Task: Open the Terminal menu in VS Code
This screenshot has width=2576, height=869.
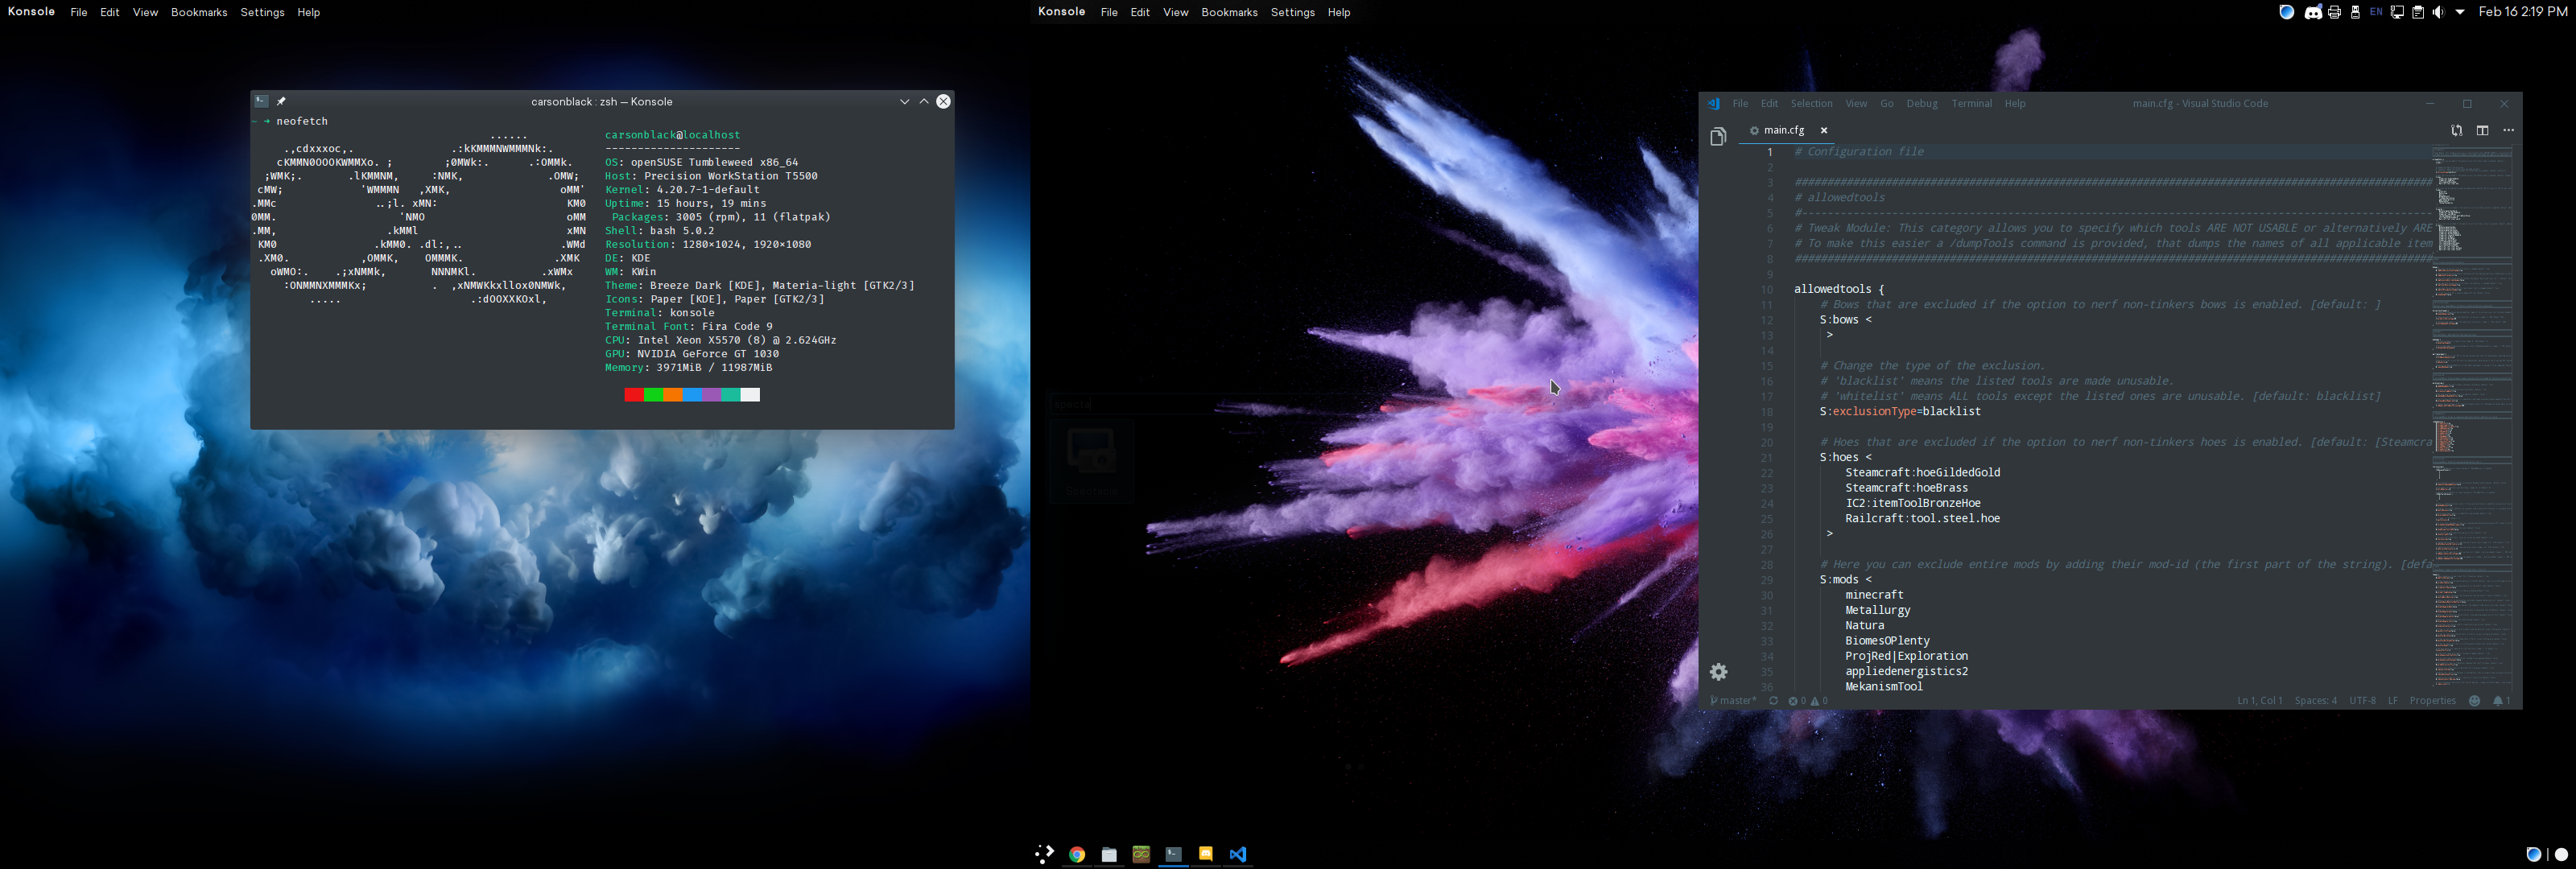Action: (x=1971, y=103)
